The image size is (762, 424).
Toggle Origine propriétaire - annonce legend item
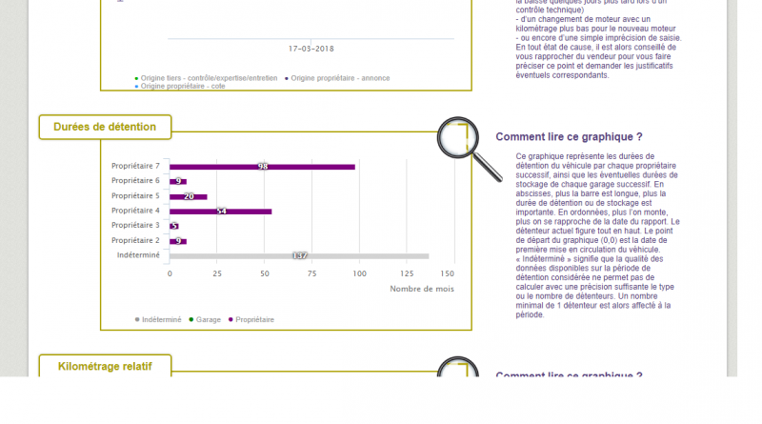[x=337, y=78]
